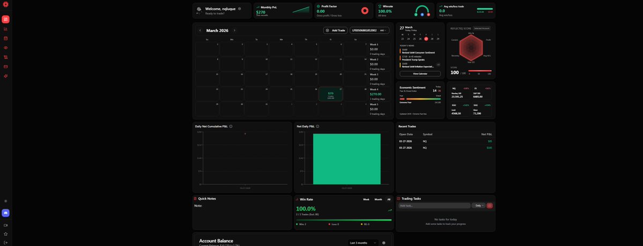Open the Daily frequency dropdown in Trading Tasks

pyautogui.click(x=478, y=205)
